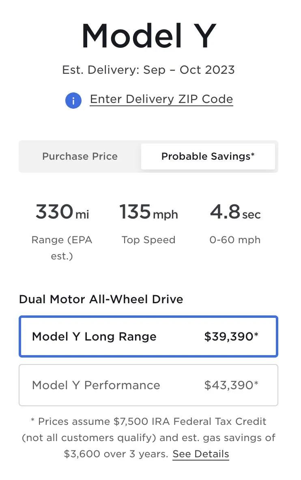
Task: Click the blue info icon
Action: point(73,100)
